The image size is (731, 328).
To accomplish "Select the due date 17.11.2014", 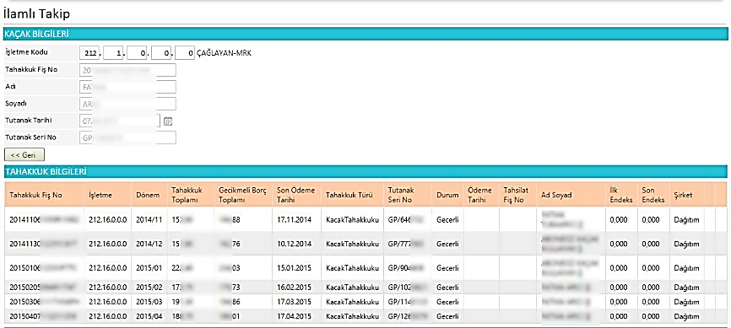I will pyautogui.click(x=294, y=219).
